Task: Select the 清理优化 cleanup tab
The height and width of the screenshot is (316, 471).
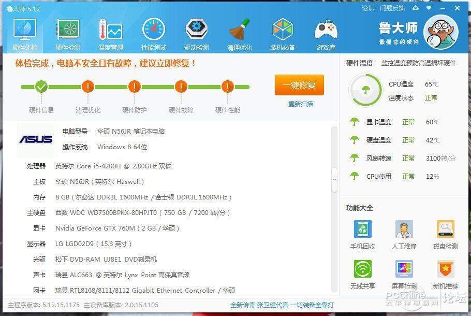Action: point(240,35)
